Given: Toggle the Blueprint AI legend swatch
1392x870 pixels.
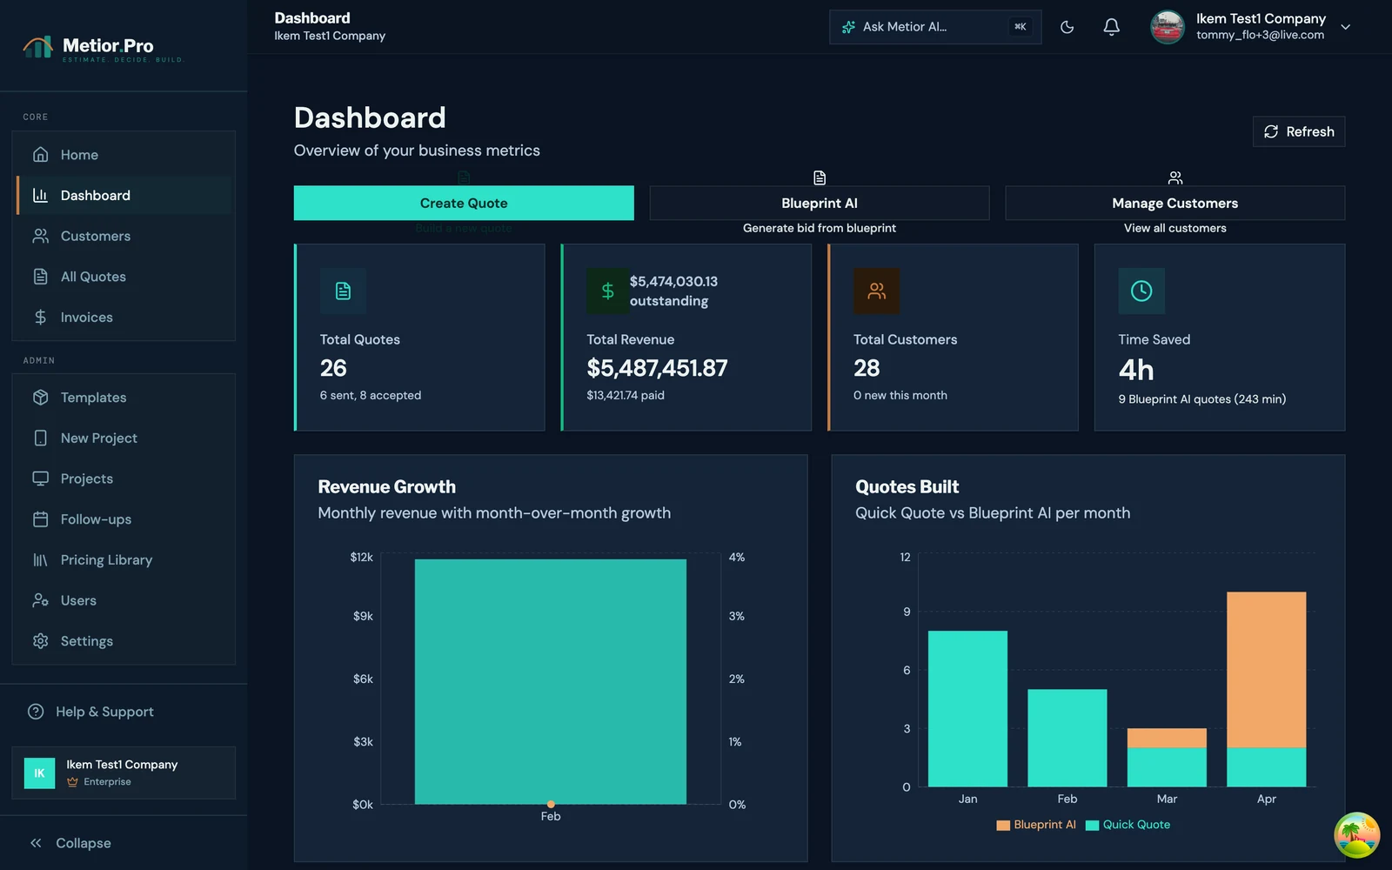Looking at the screenshot, I should coord(1003,825).
